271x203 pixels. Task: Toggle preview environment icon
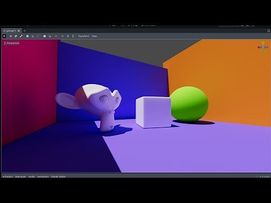[x=68, y=36]
